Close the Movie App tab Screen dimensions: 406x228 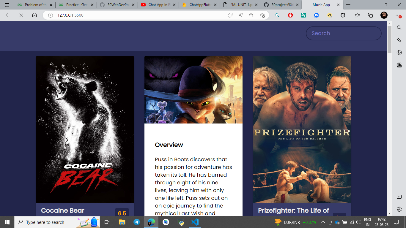pyautogui.click(x=339, y=5)
